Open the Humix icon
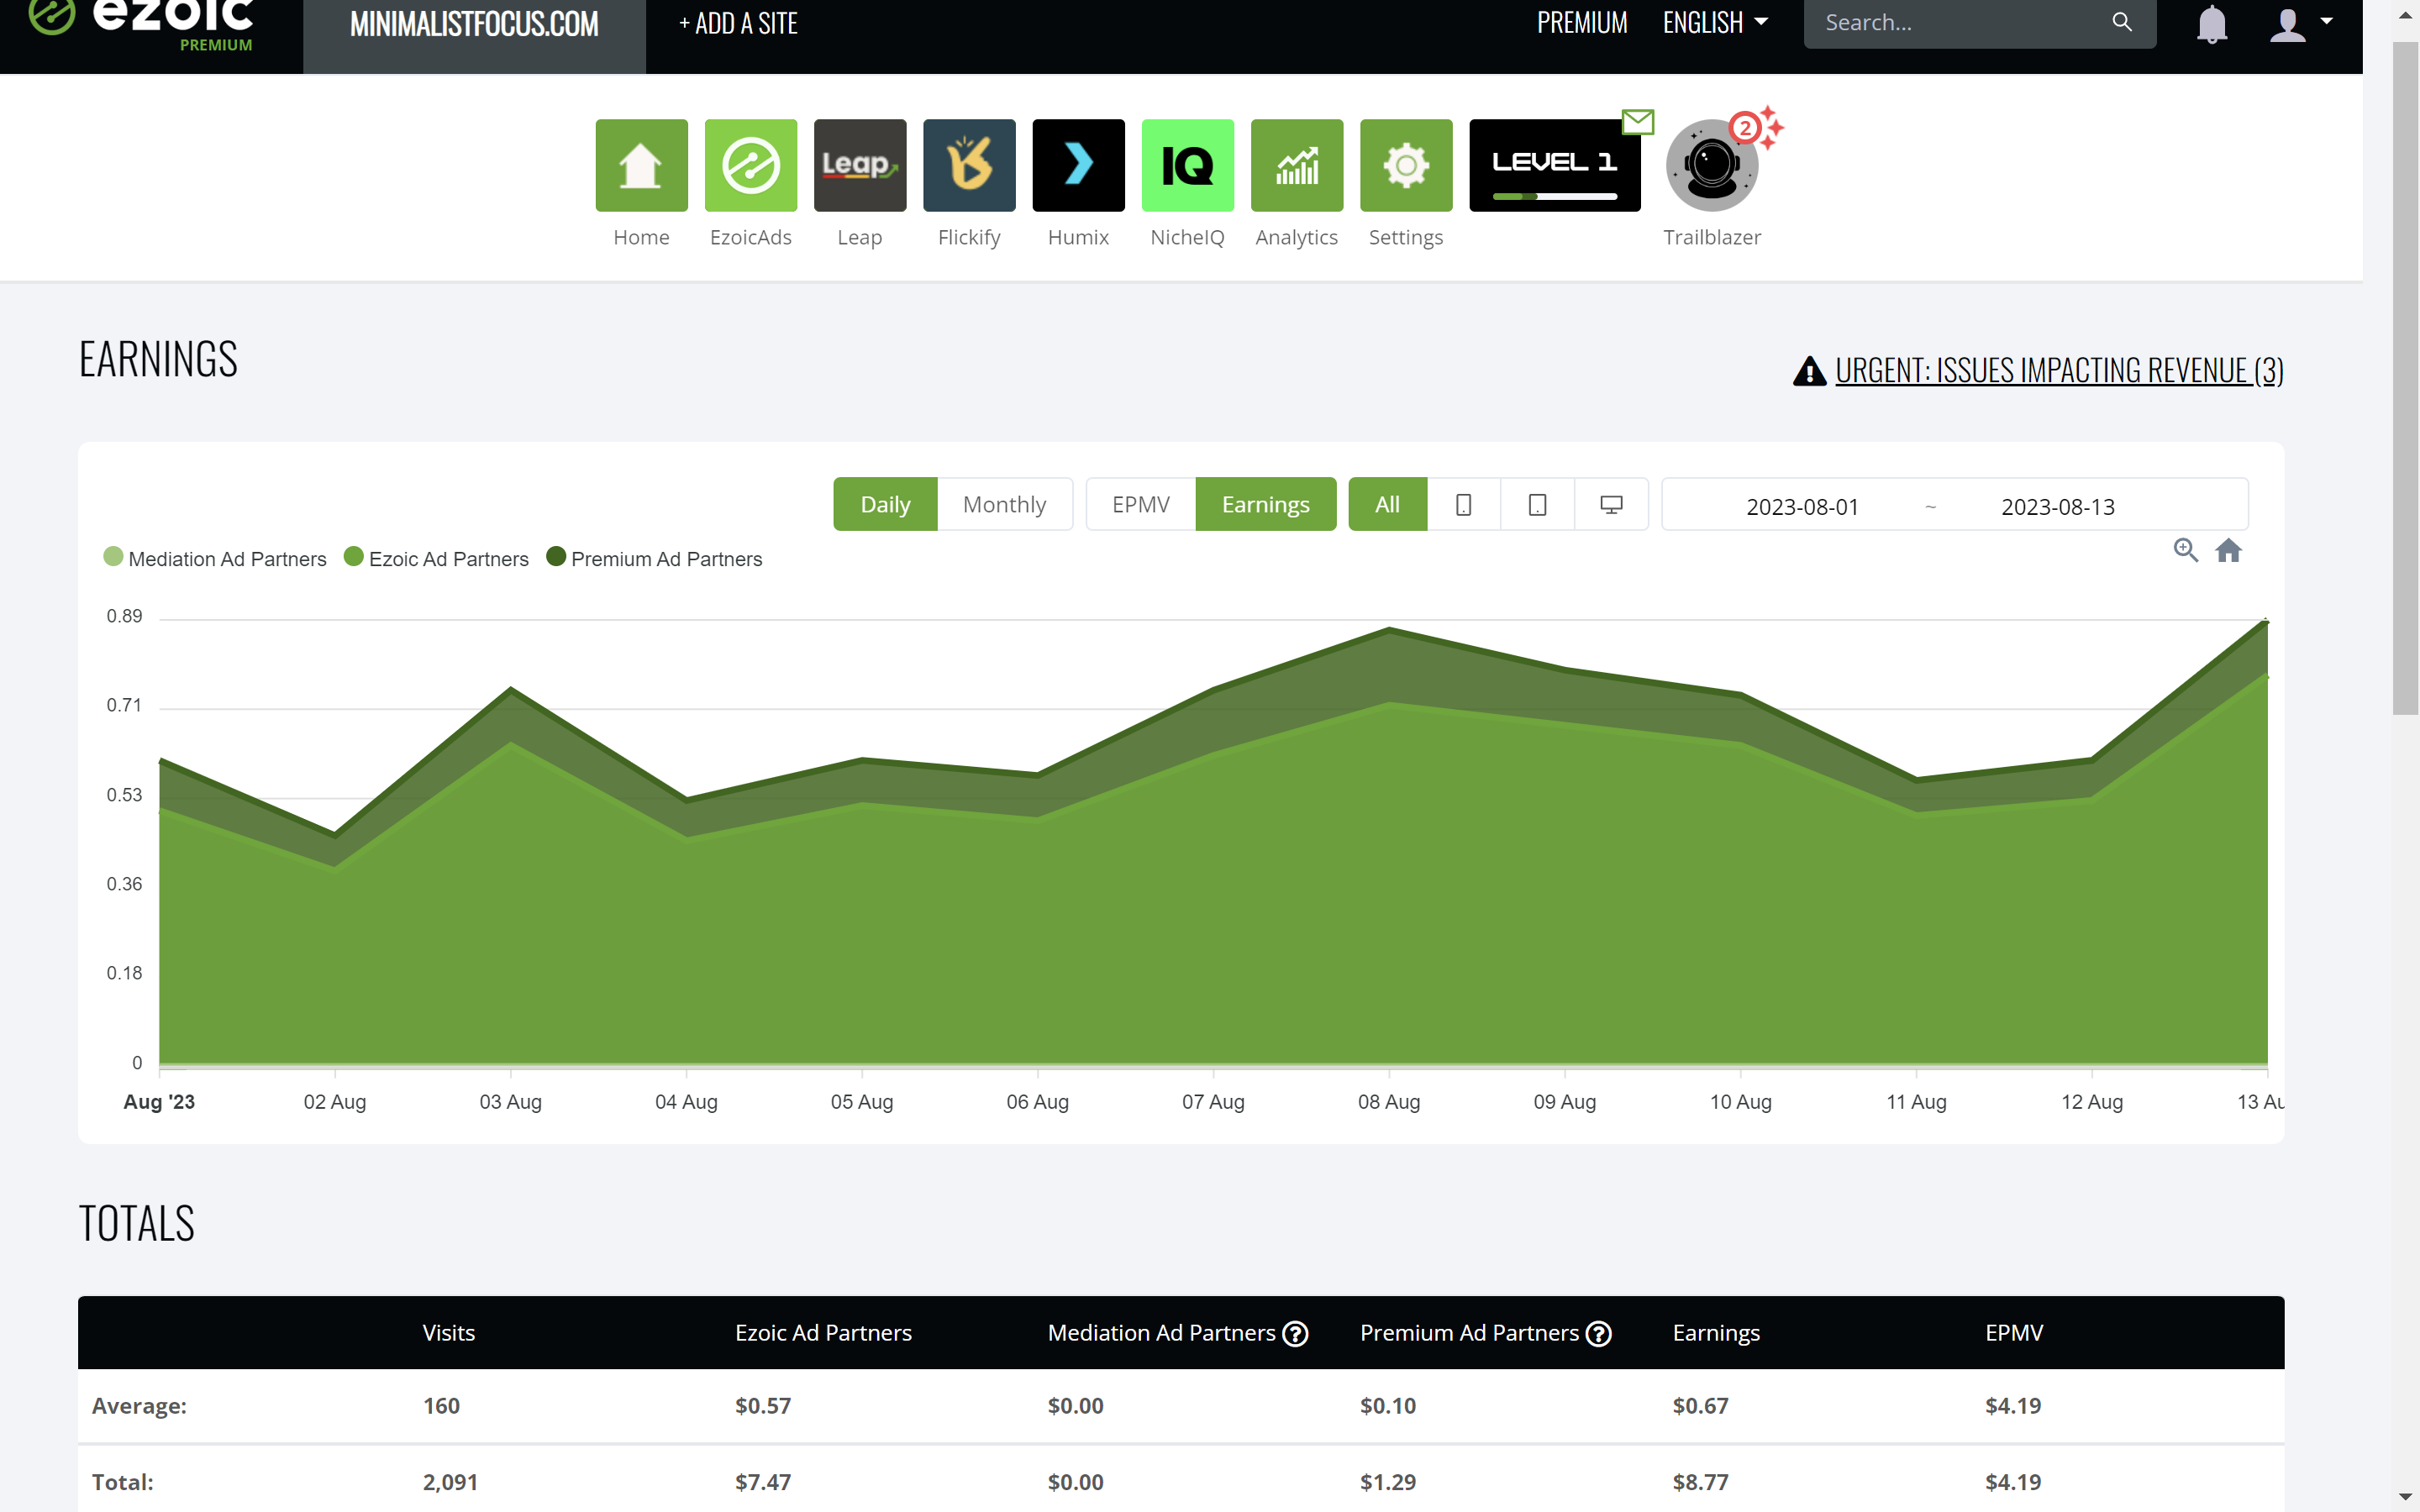The image size is (2420, 1512). (1078, 165)
